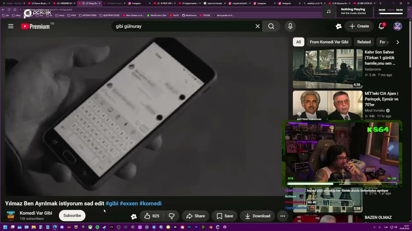Open Steam from the taskbar
The width and height of the screenshot is (412, 231).
pyautogui.click(x=104, y=227)
